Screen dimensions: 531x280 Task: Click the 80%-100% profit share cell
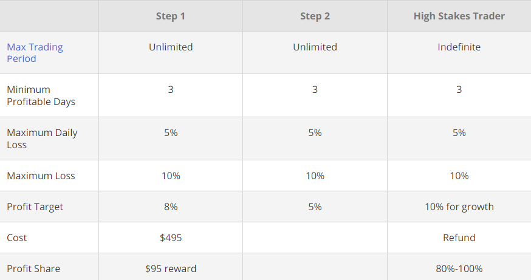pyautogui.click(x=459, y=268)
